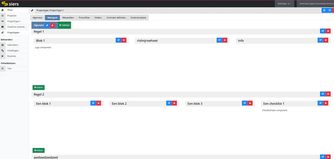Delete the Een blok 2 block
The height and width of the screenshot is (159, 334).
[x=174, y=103]
